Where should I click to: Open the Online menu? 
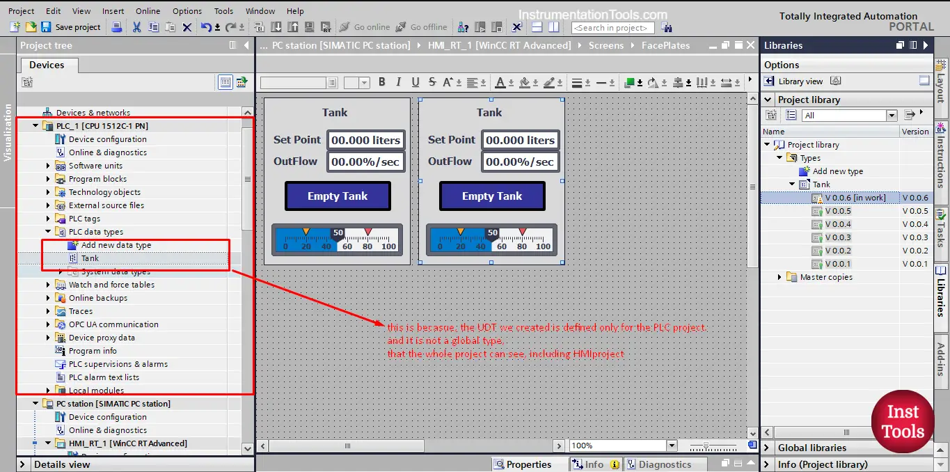148,11
